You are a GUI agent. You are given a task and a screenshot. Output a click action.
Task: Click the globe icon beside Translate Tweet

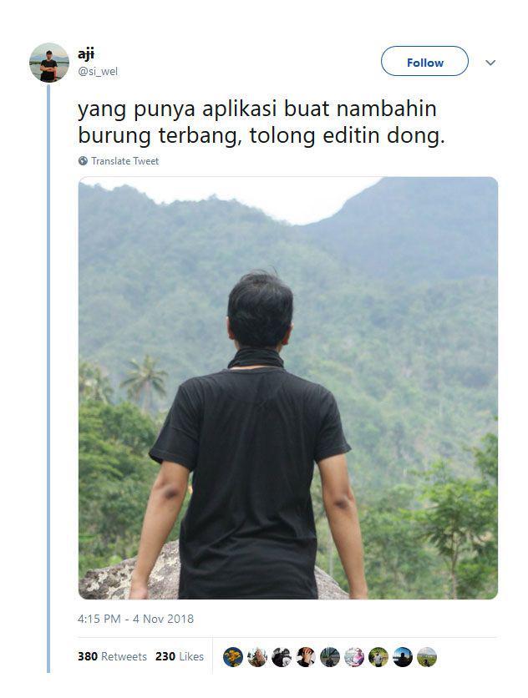point(83,160)
